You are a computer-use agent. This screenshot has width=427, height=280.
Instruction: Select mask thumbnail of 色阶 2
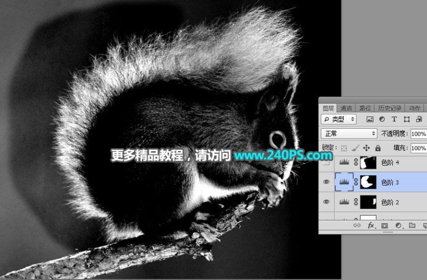pyautogui.click(x=368, y=202)
